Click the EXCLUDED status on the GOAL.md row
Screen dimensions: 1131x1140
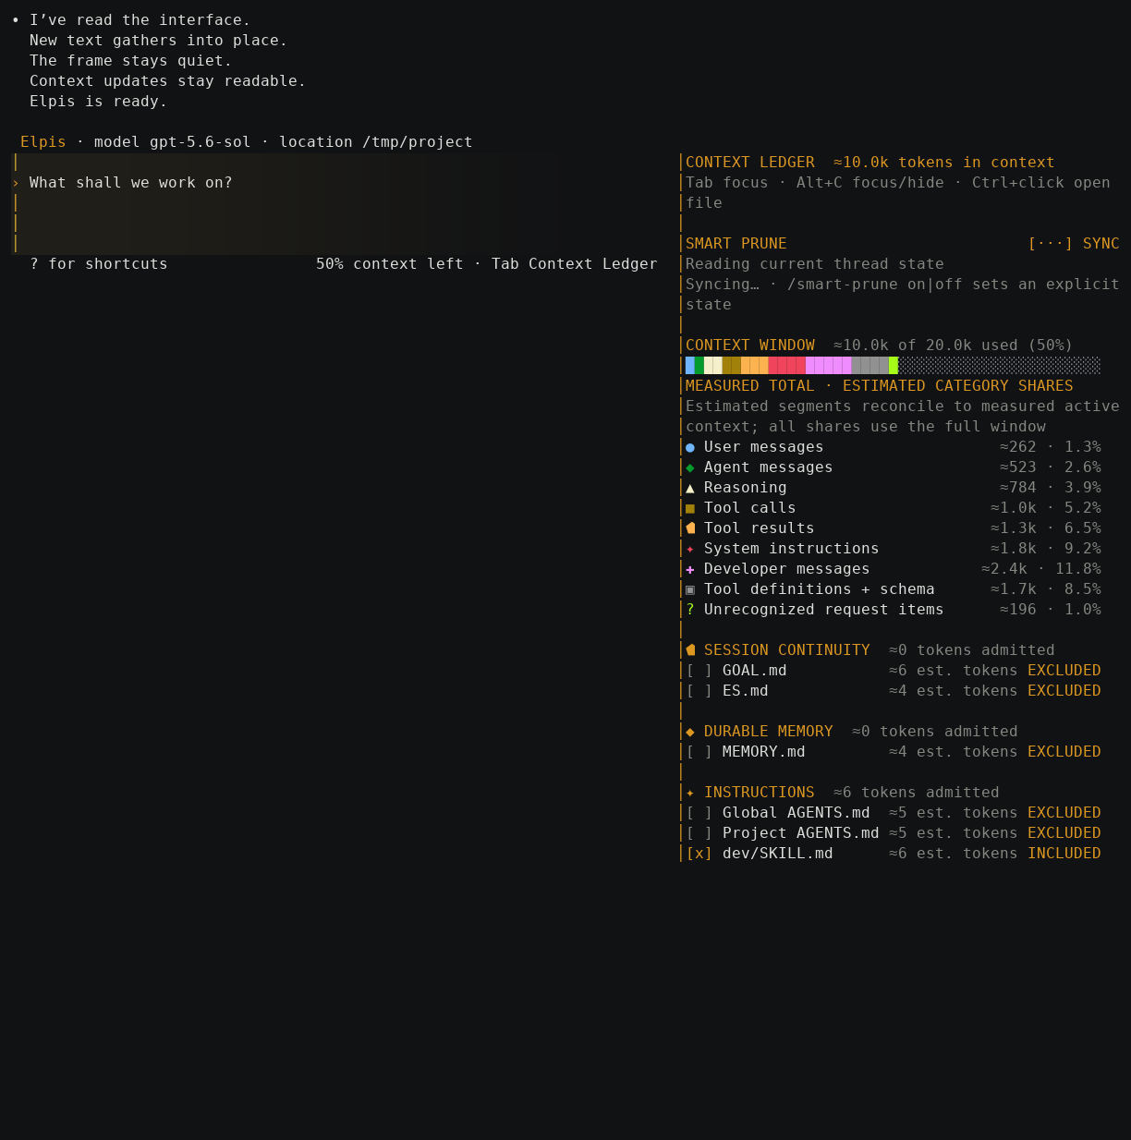tap(1064, 671)
